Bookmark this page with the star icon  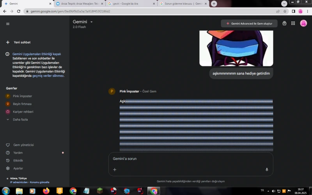(285, 11)
